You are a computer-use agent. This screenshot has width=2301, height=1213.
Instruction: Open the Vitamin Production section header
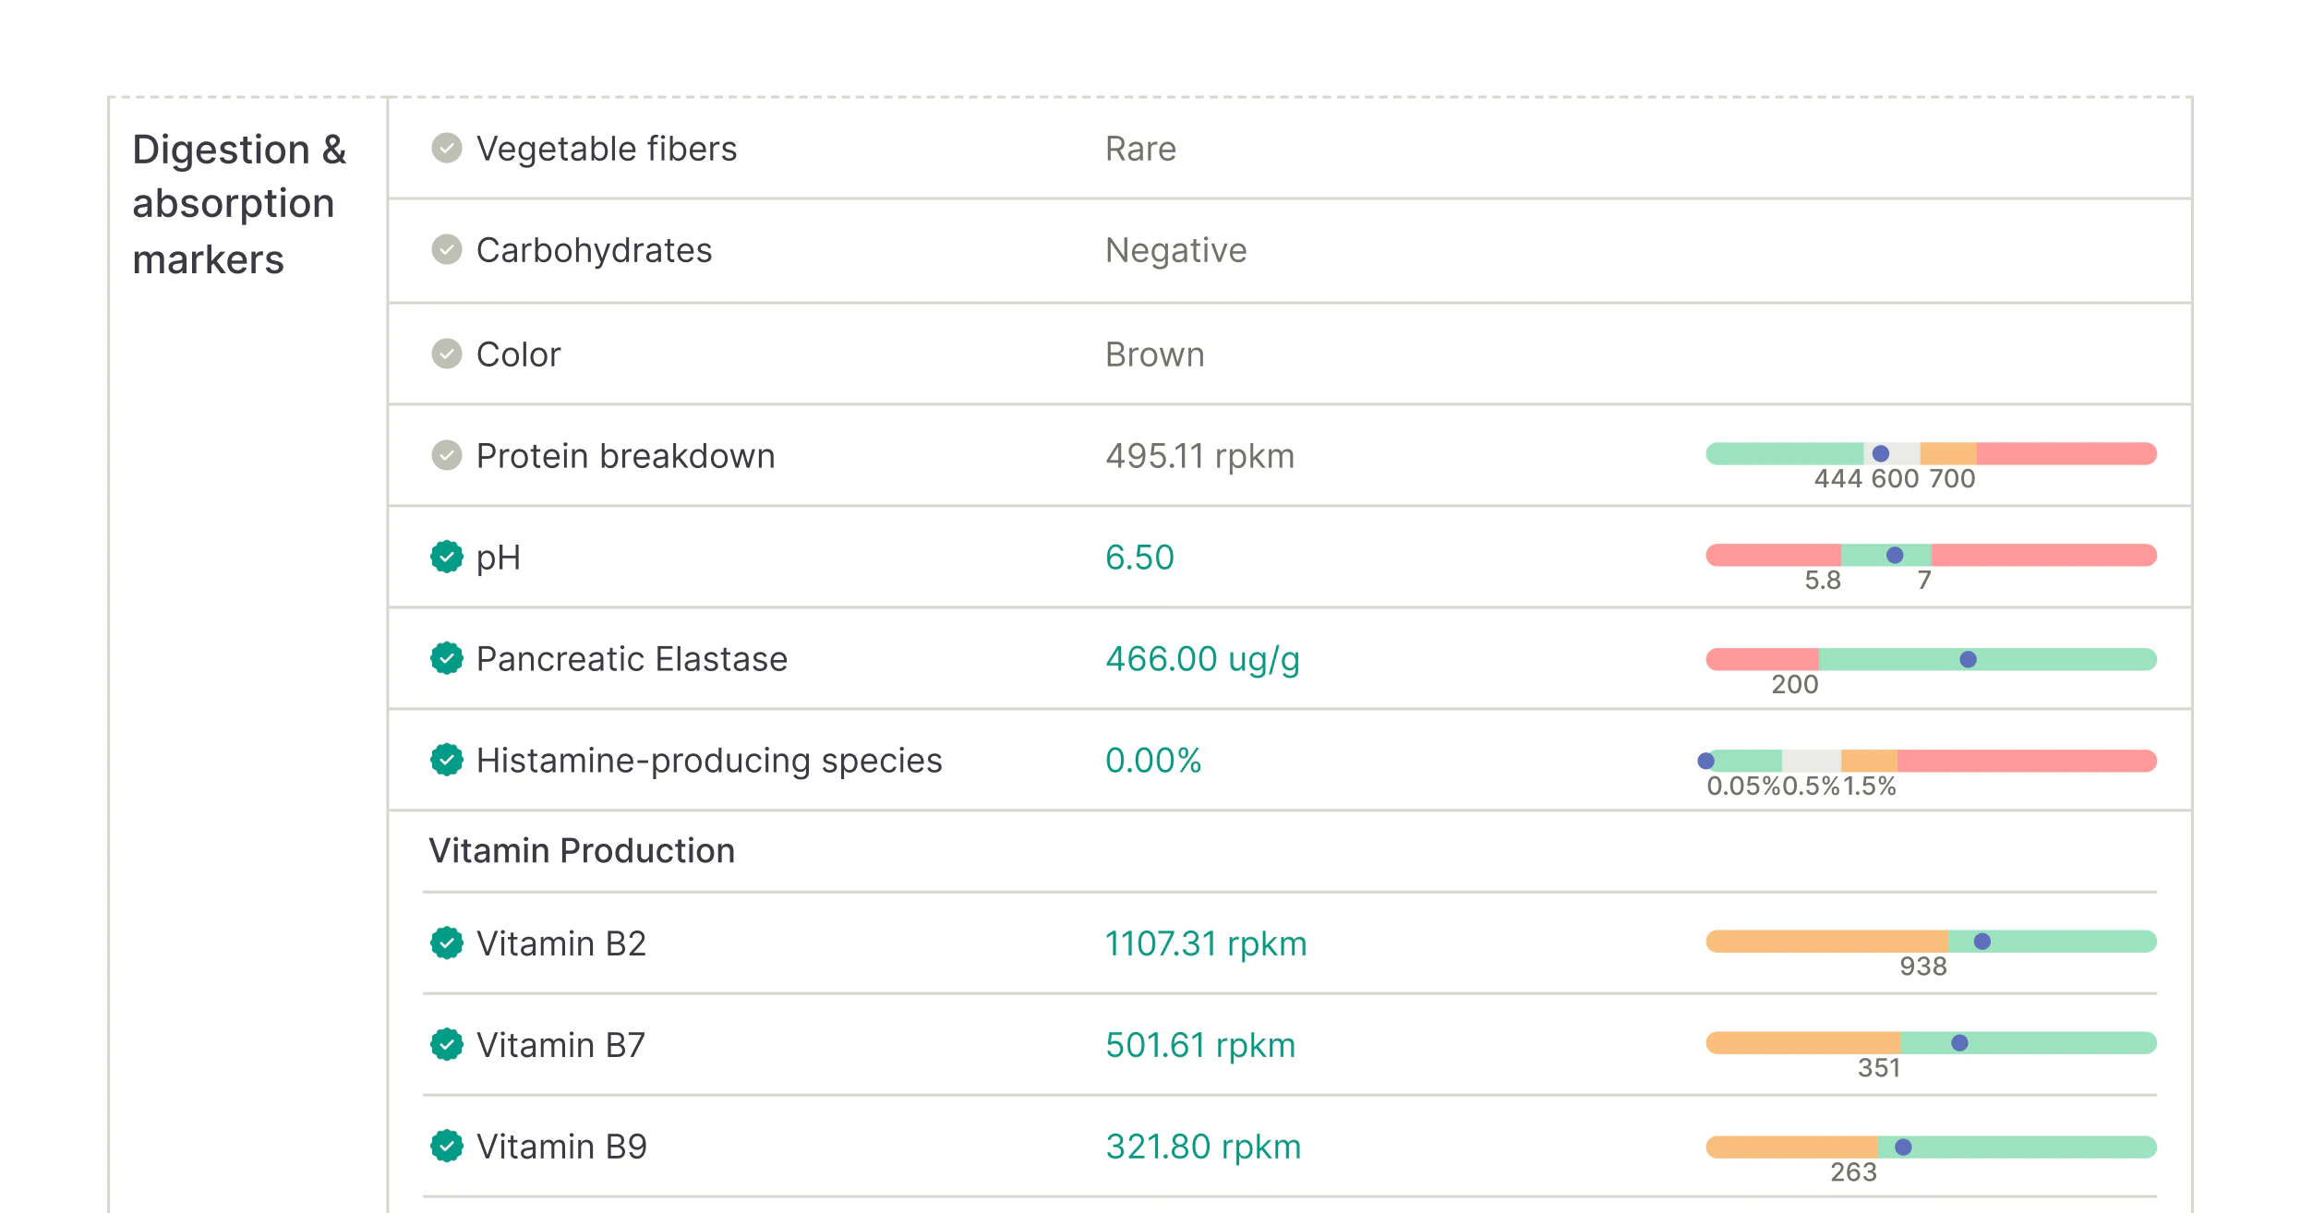coord(582,850)
